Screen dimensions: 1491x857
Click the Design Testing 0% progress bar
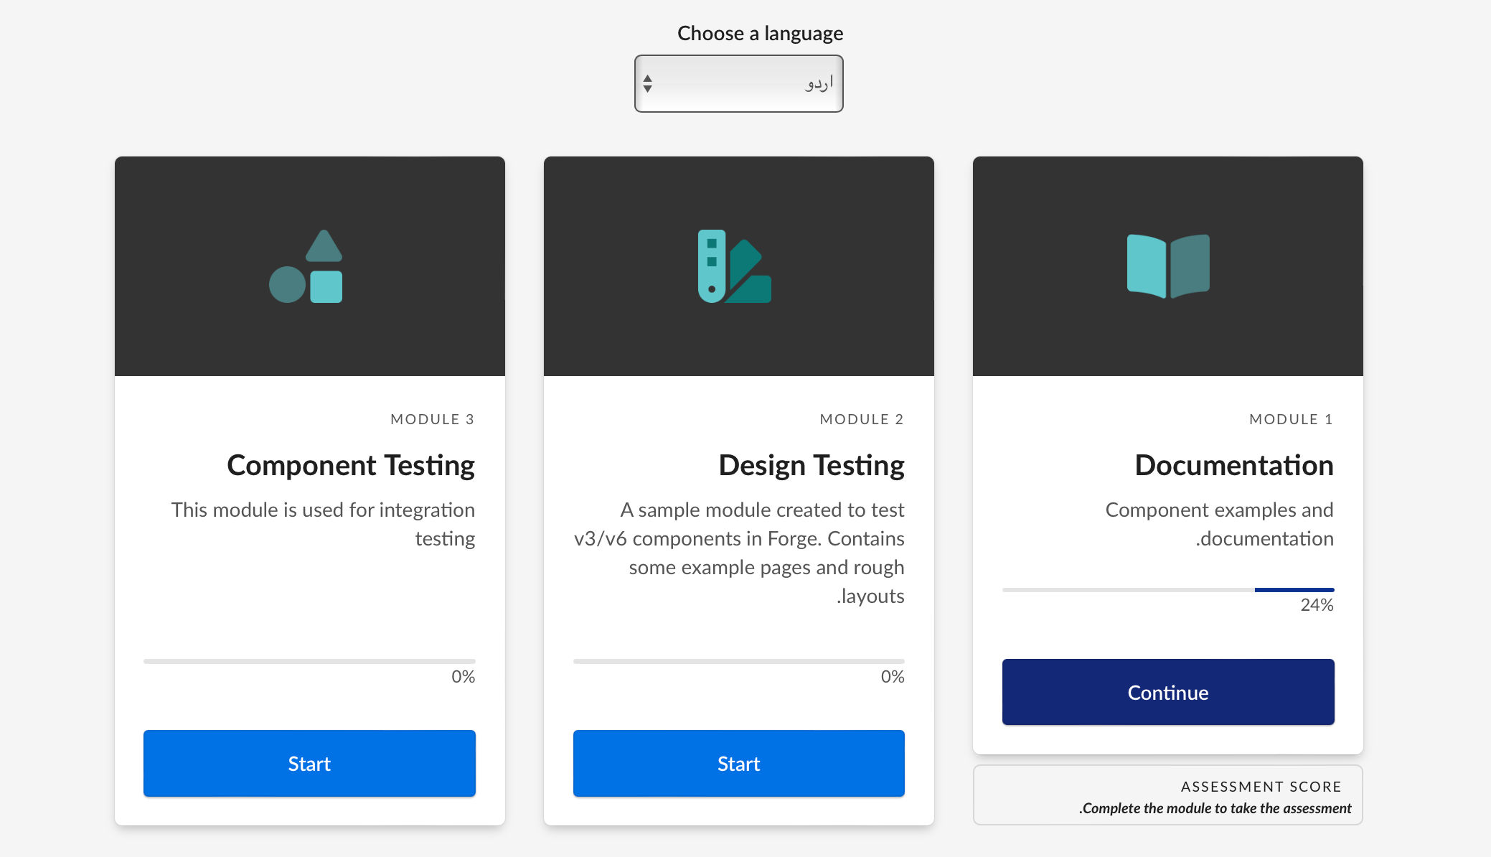click(738, 660)
